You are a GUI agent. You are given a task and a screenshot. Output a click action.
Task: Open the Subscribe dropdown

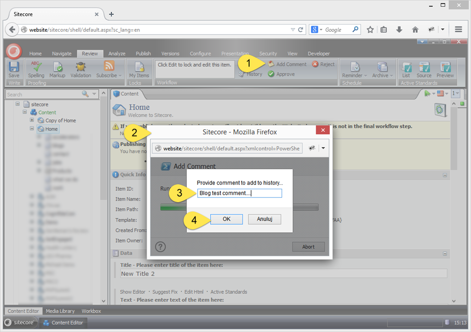(109, 69)
